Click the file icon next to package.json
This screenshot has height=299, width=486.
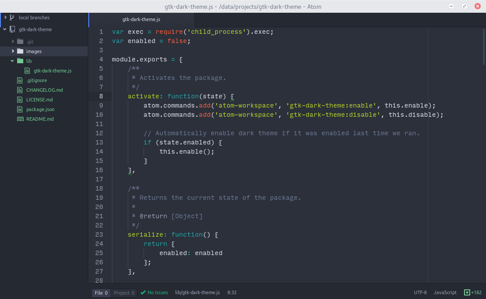[x=19, y=109]
